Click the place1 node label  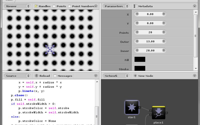tap(158, 122)
